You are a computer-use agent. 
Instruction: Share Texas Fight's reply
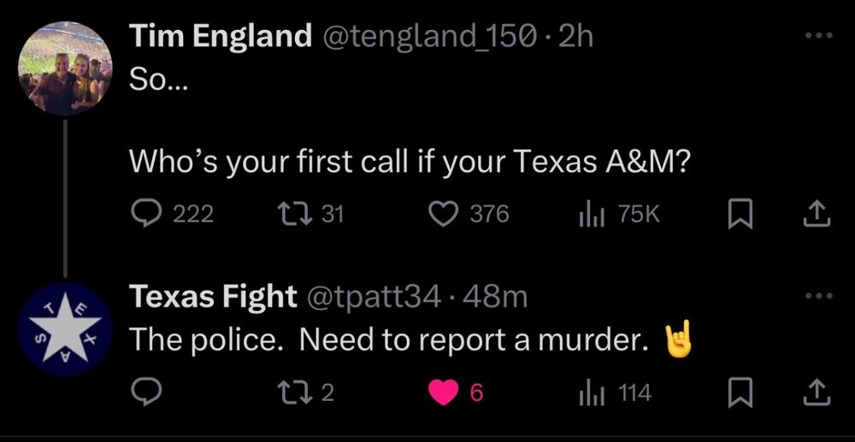coord(818,392)
